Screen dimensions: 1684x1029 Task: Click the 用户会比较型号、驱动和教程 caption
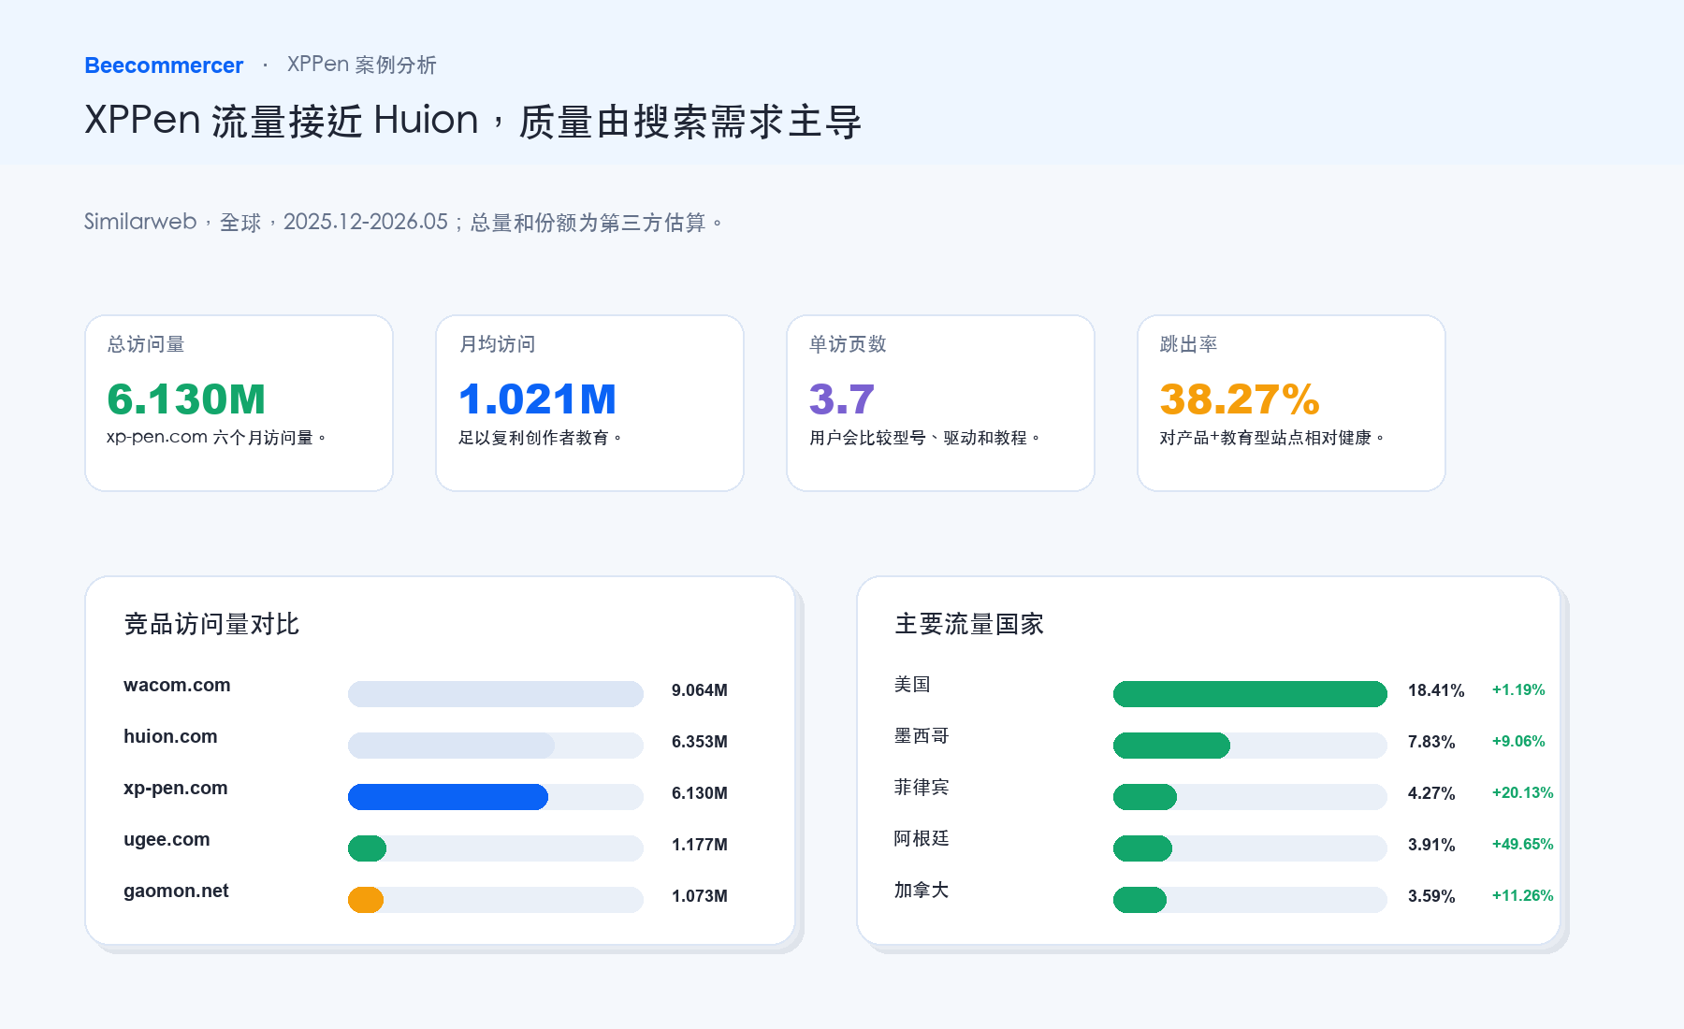(x=924, y=437)
